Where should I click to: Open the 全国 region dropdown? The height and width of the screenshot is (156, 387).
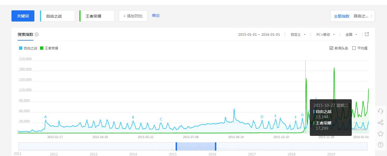351,35
